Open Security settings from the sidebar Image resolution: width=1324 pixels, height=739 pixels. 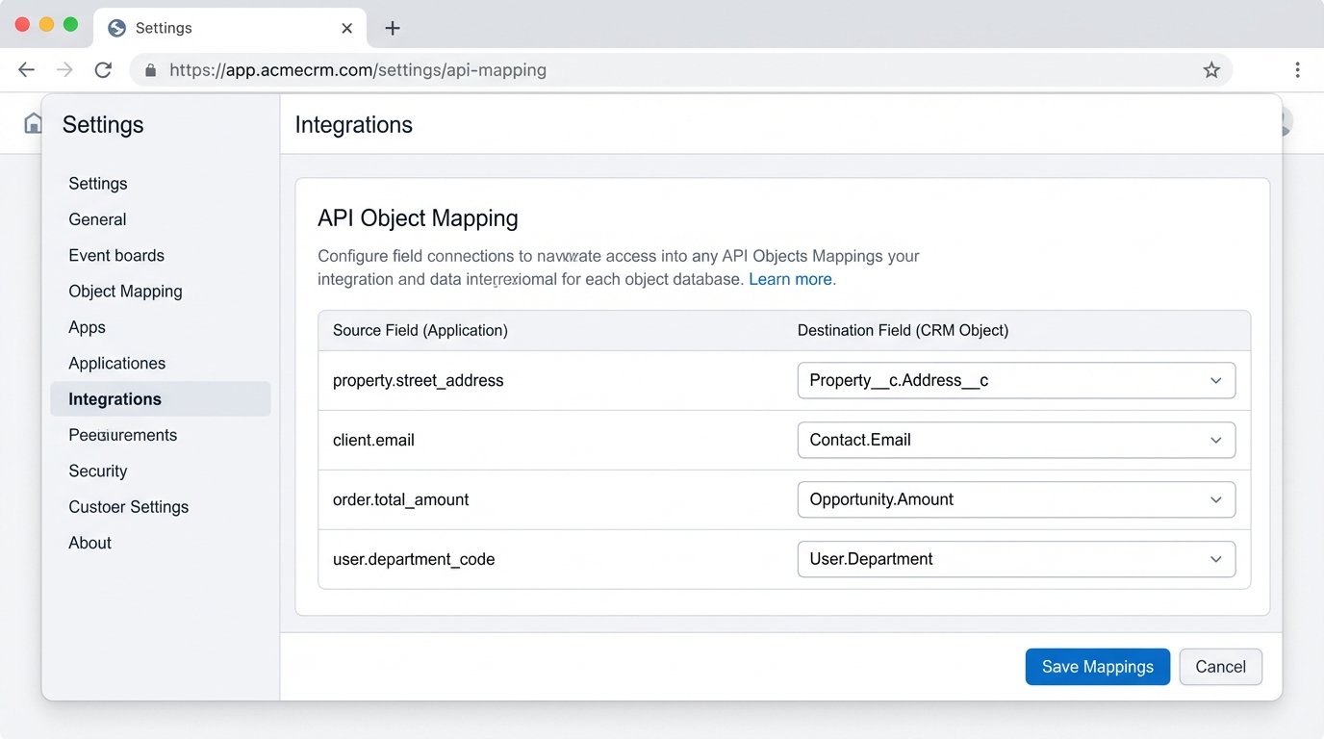(97, 471)
